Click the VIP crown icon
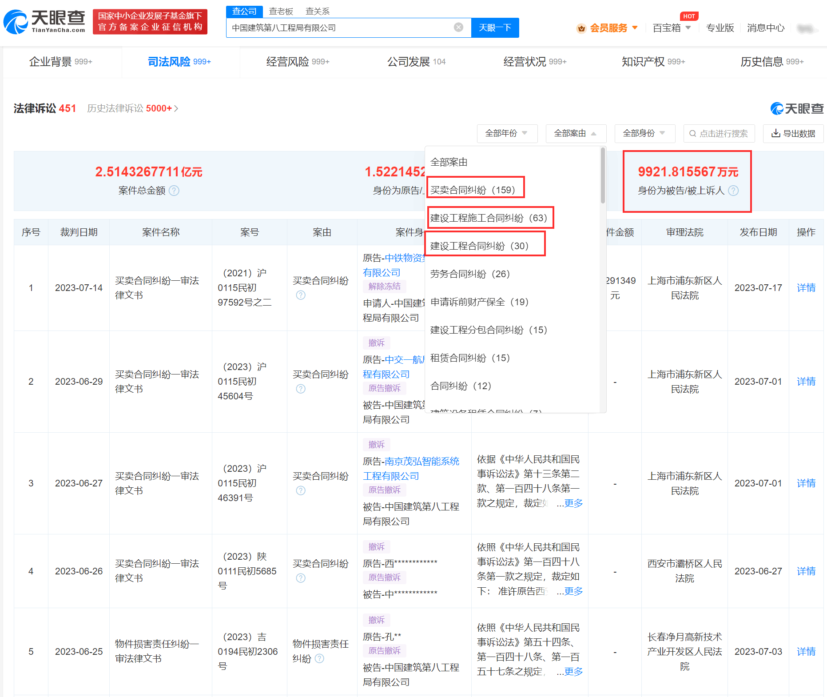Screen dimensions: 827x697 point(581,28)
